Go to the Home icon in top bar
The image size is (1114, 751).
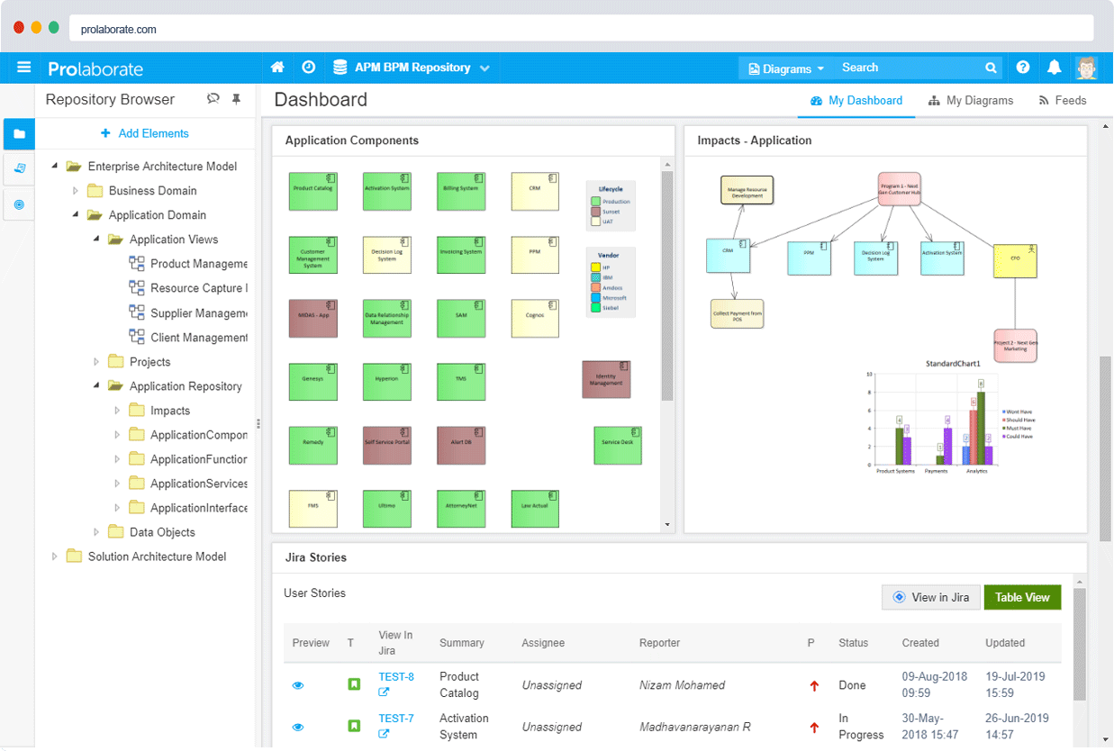click(277, 68)
